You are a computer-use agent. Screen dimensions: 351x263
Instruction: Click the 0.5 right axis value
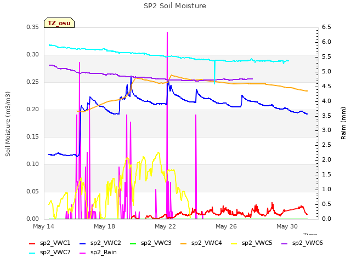(x=326, y=204)
